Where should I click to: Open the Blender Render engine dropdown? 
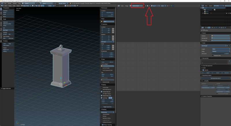coord(63,3)
